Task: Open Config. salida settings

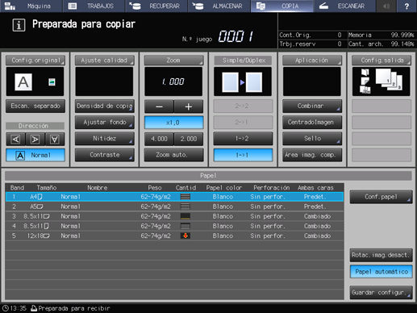Action: click(382, 61)
